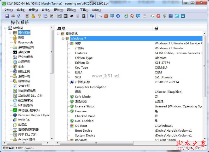Select 当前进程信息 tree item
209x152 pixels.
[x=27, y=91]
